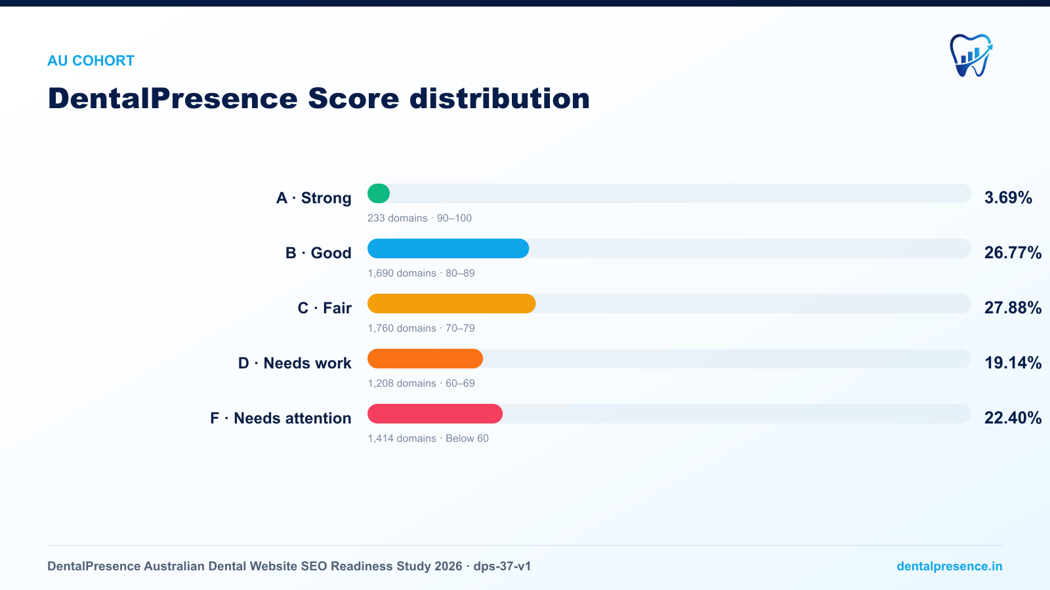
Task: Click the 27.88% value
Action: [1013, 308]
